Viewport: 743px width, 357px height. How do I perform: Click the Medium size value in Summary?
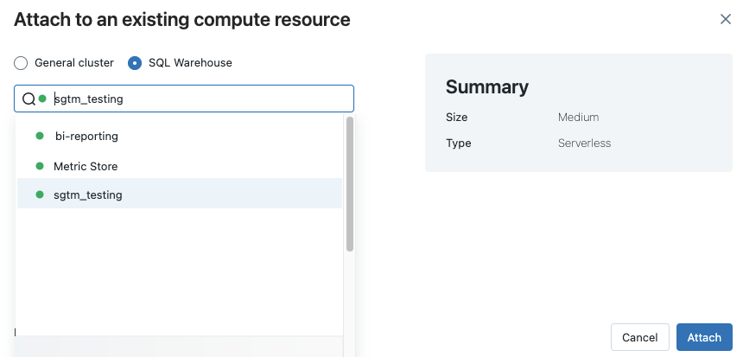pyautogui.click(x=578, y=118)
